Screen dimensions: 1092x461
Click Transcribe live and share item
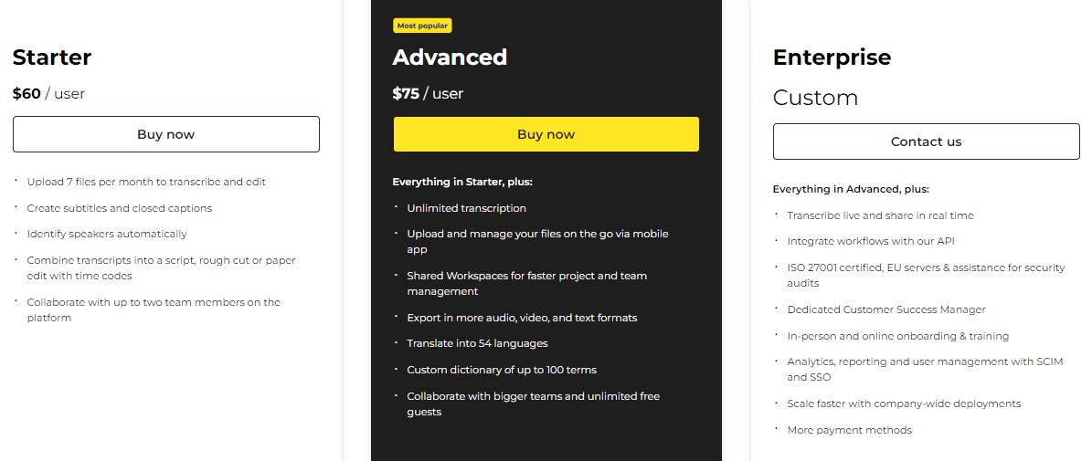pyautogui.click(x=880, y=215)
